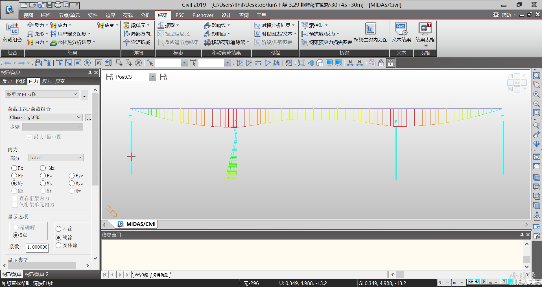
Task: Click the 最大/最小图 checkbox
Action: (29, 137)
